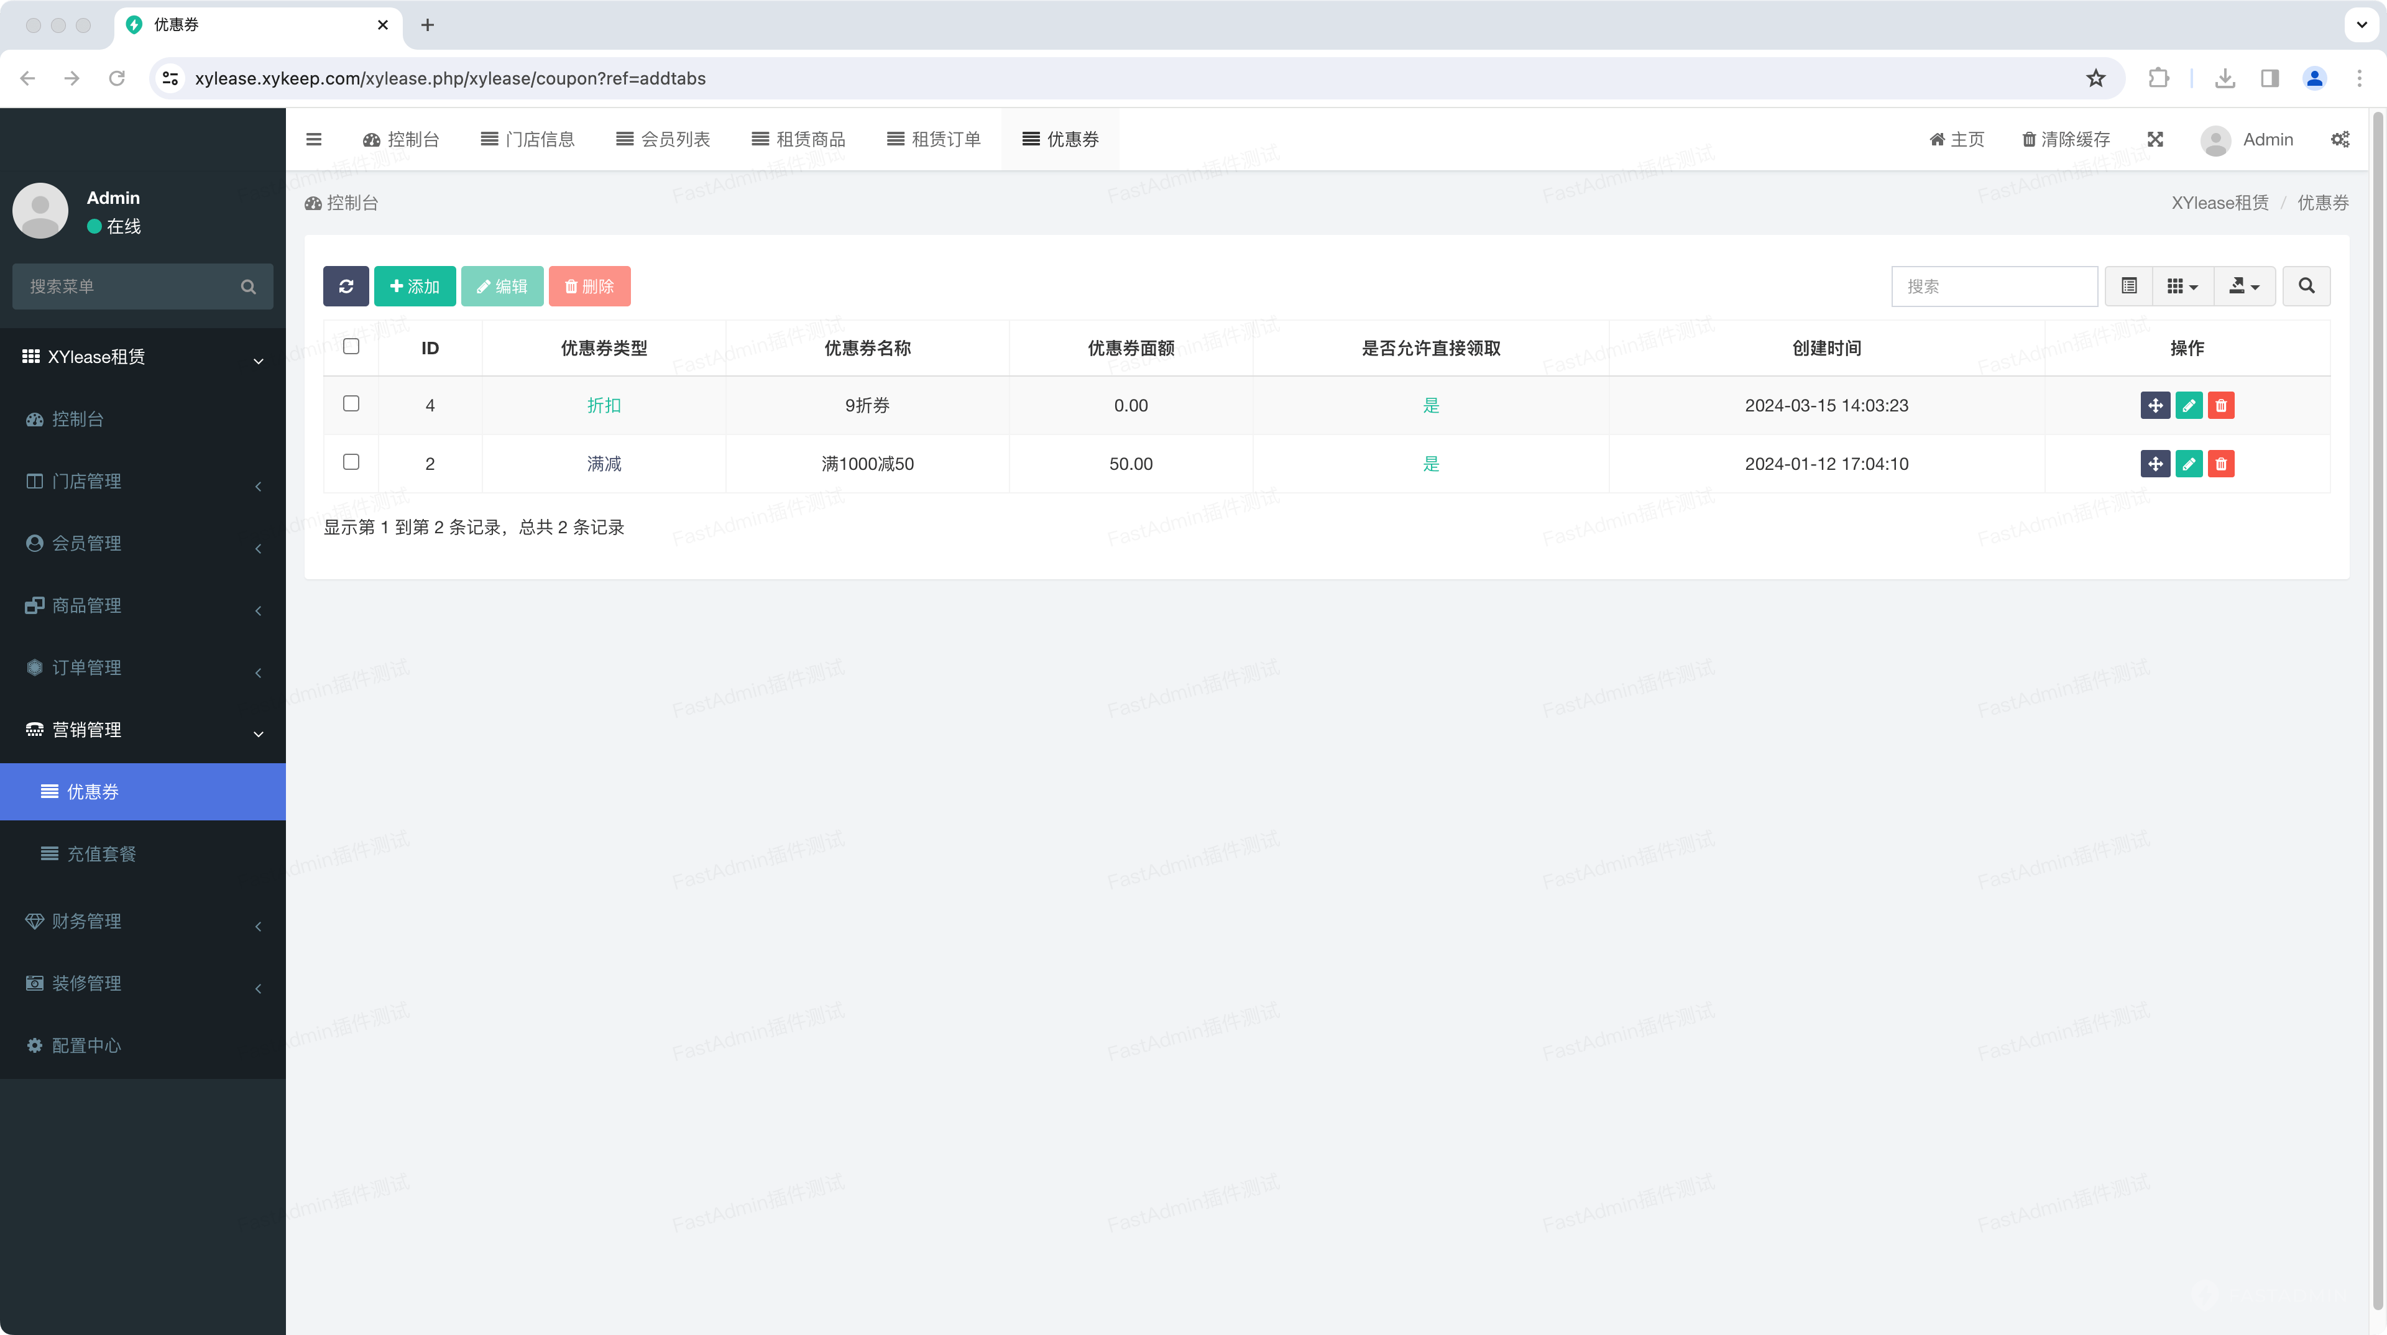Open the advanced search magnifier button
The height and width of the screenshot is (1335, 2387).
coord(2306,287)
